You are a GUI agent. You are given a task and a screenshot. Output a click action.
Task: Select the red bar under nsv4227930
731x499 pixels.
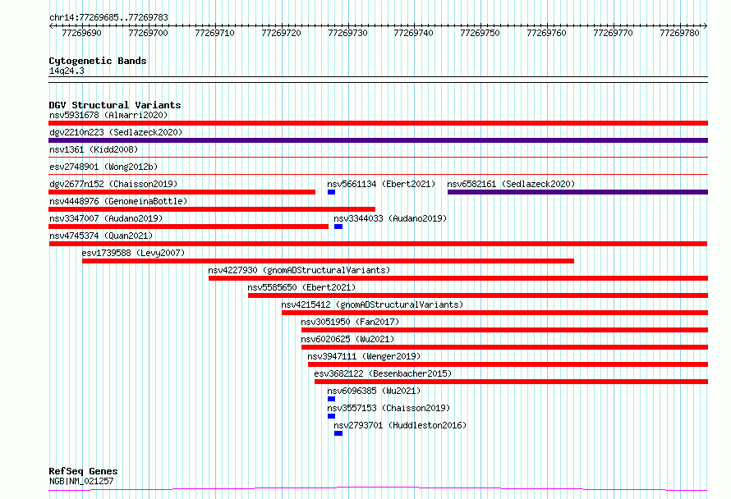click(x=457, y=278)
